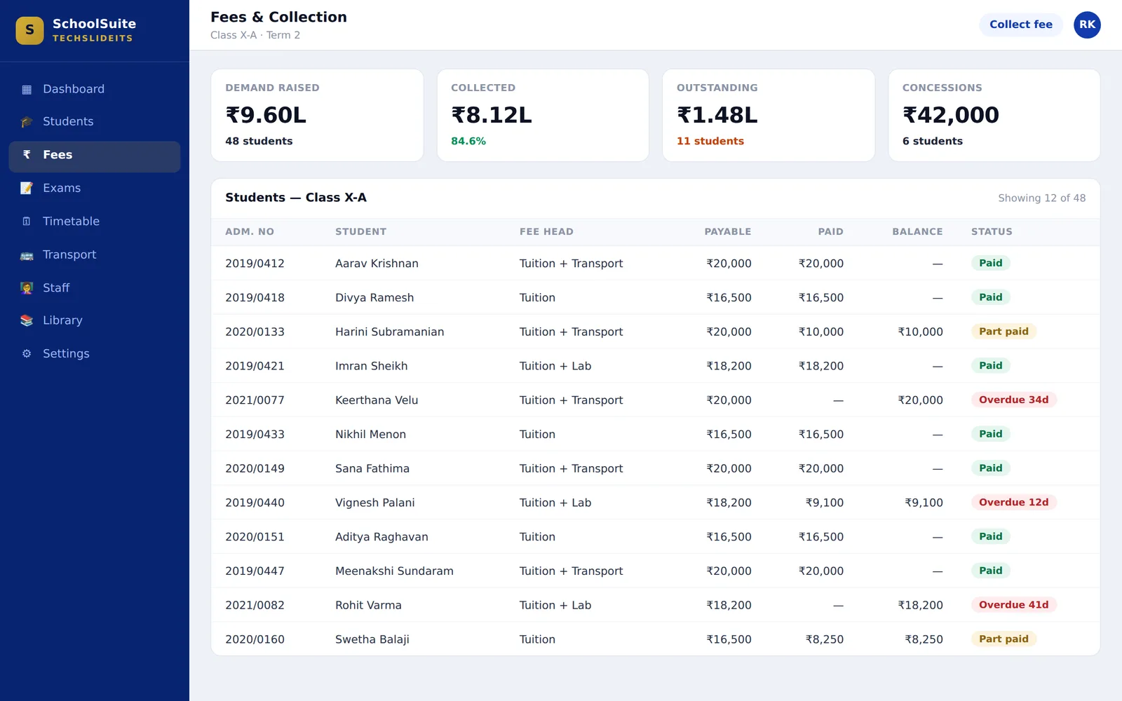The image size is (1122, 701).
Task: Click the rupee icon beside Fees
Action: (27, 155)
